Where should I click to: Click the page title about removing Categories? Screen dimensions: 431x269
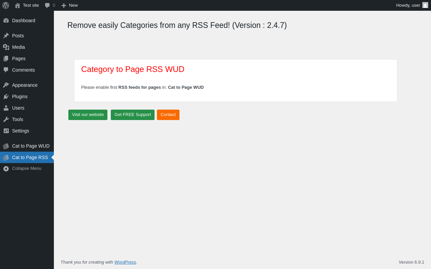[177, 25]
